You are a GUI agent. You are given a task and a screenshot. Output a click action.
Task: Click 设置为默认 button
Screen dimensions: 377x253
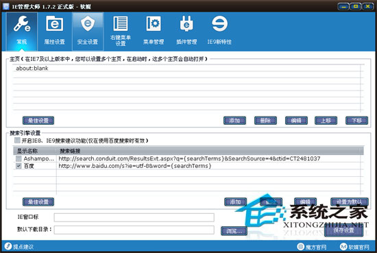point(350,202)
